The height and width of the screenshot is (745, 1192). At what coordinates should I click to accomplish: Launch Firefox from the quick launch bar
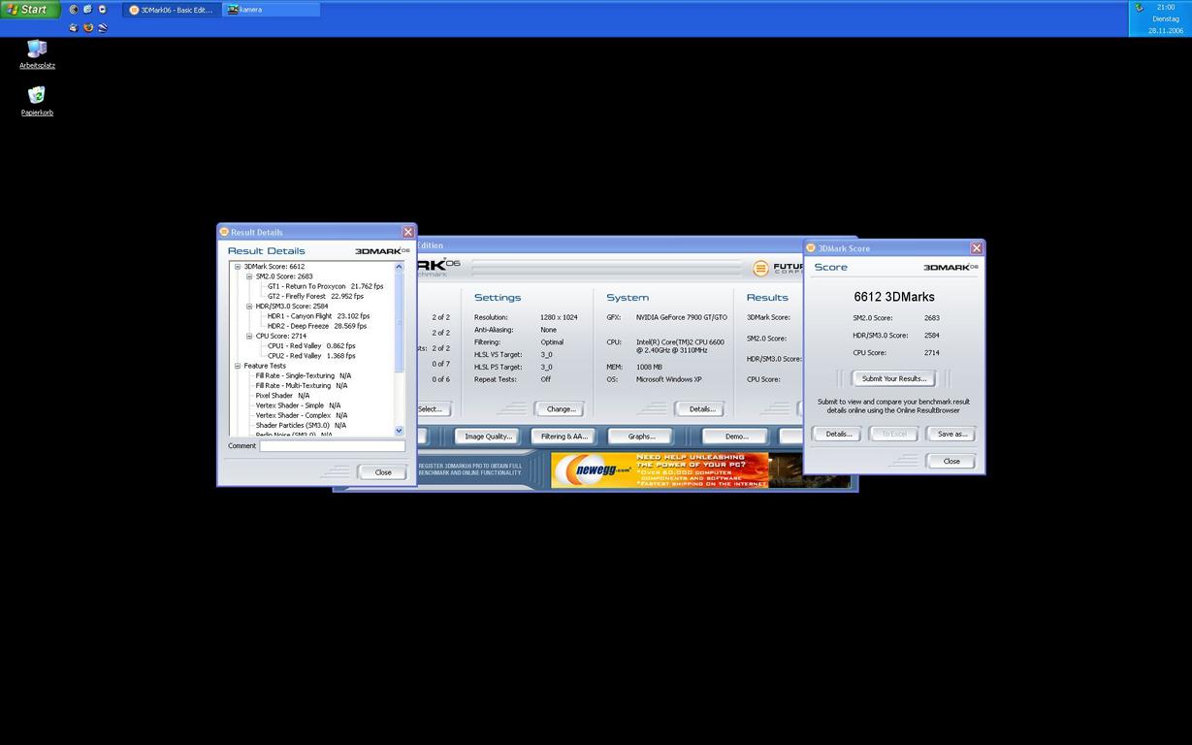click(88, 27)
